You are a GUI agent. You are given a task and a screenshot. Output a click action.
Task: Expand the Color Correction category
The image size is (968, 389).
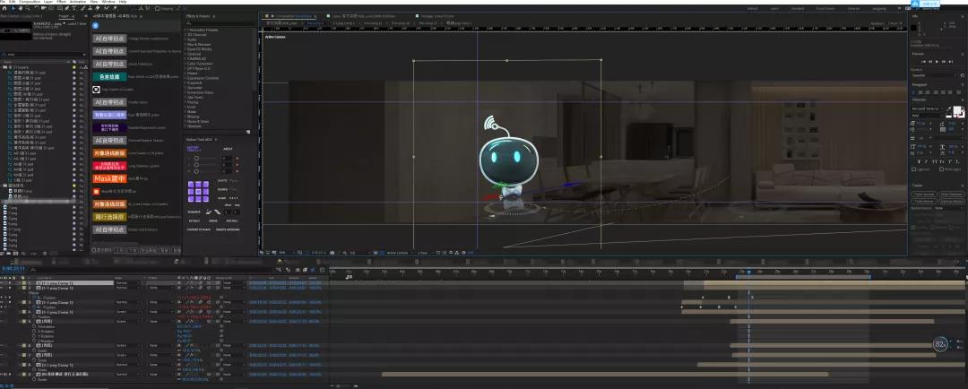tap(186, 64)
